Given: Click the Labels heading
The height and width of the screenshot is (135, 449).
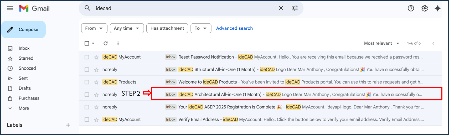Looking at the screenshot, I should [x=14, y=125].
